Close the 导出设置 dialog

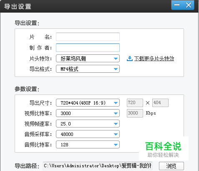tap(189, 5)
